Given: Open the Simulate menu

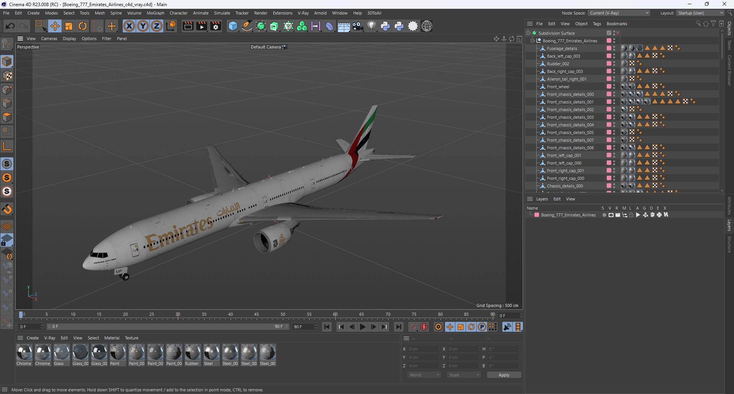Looking at the screenshot, I should pyautogui.click(x=222, y=13).
